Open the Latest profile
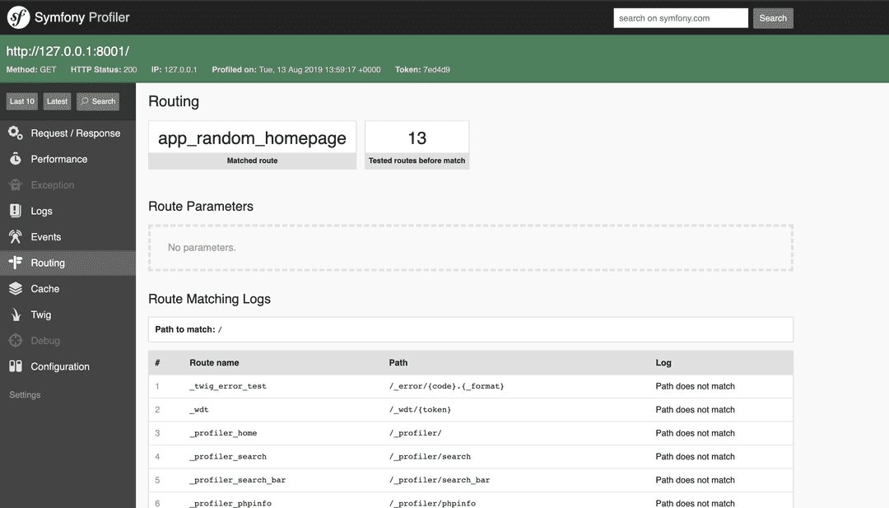The width and height of the screenshot is (889, 508). click(x=56, y=100)
